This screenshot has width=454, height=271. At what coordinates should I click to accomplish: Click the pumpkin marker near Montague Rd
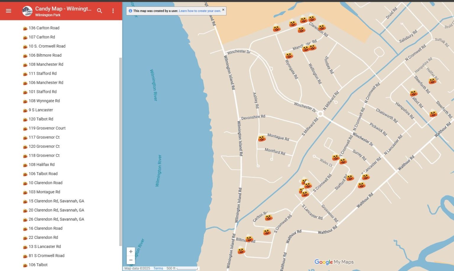pyautogui.click(x=262, y=138)
